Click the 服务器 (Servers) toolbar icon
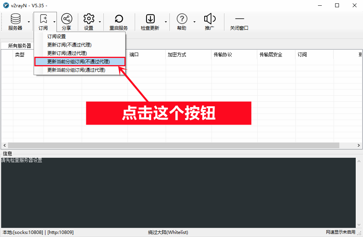 point(15,22)
